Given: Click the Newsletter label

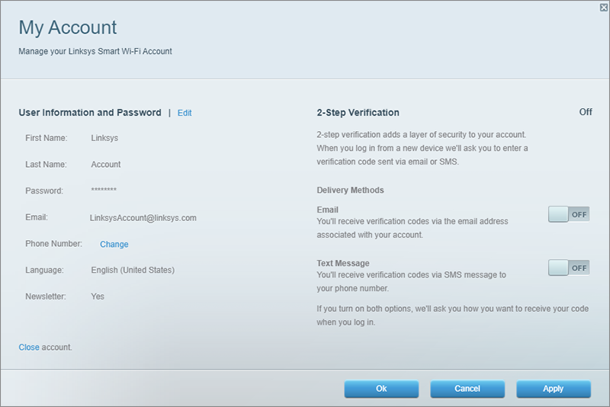Looking at the screenshot, I should click(46, 296).
